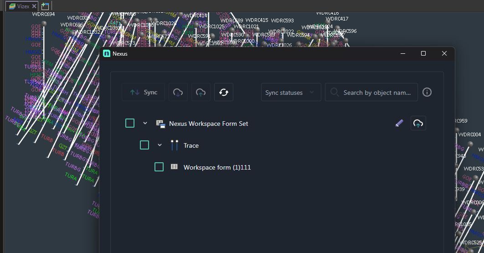Click the cloud upload icon in toolbar
The height and width of the screenshot is (253, 484).
point(201,92)
